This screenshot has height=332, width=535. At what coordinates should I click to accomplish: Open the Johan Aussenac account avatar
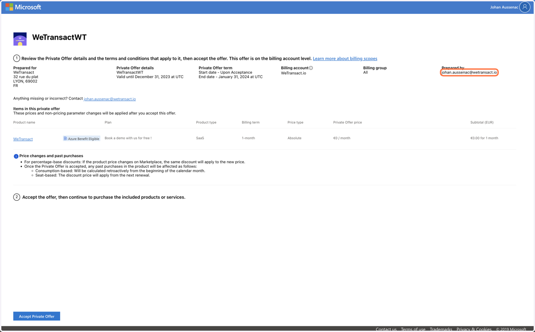525,7
